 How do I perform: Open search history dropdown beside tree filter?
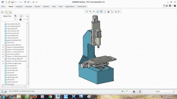pyautogui.click(x=18, y=20)
